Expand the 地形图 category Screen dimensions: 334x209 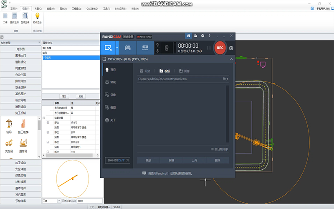tap(20, 49)
